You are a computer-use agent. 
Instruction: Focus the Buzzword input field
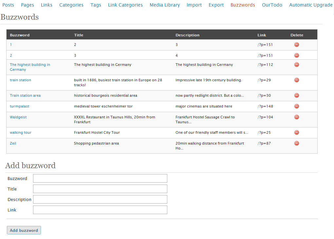(x=100, y=178)
